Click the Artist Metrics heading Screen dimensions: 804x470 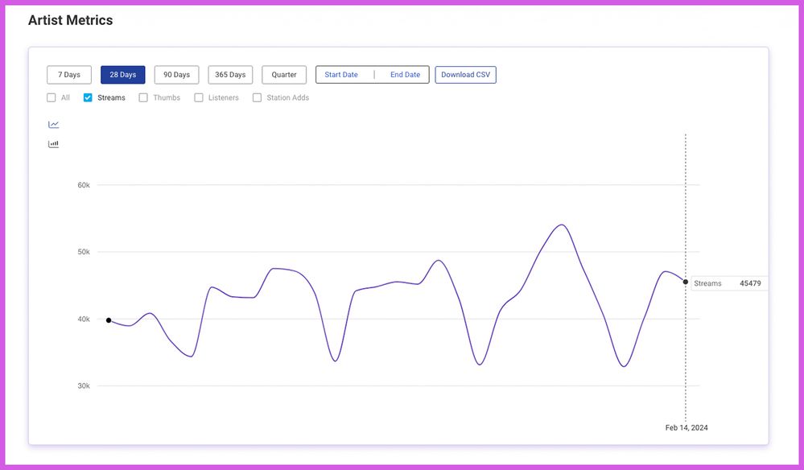pos(71,20)
